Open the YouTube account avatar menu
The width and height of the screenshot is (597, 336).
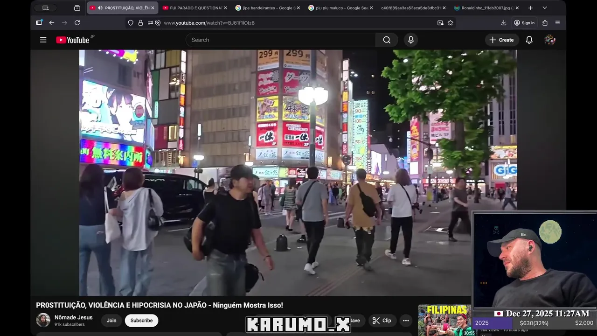550,40
